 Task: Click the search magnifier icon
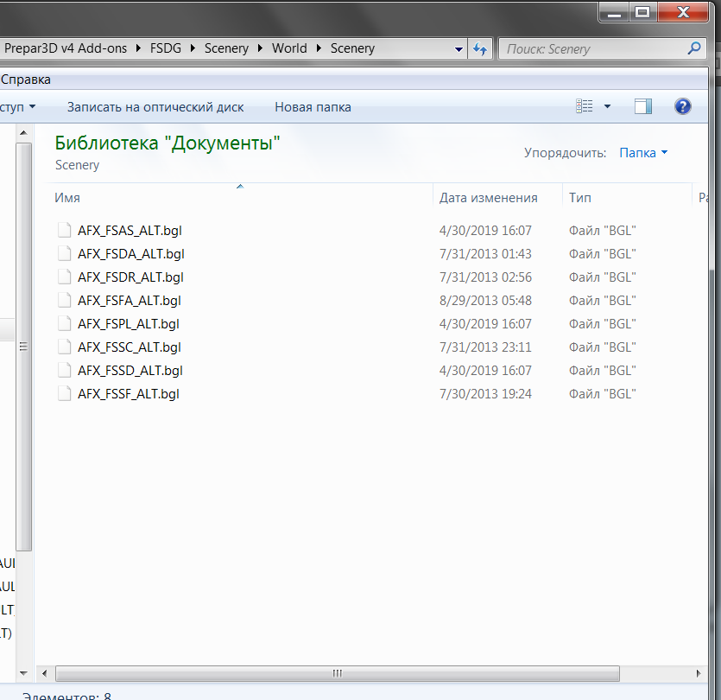coord(693,49)
